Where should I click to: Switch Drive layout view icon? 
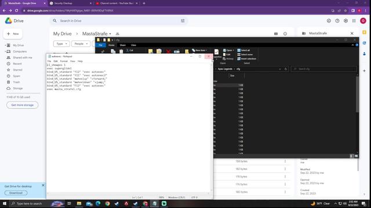click(x=276, y=34)
